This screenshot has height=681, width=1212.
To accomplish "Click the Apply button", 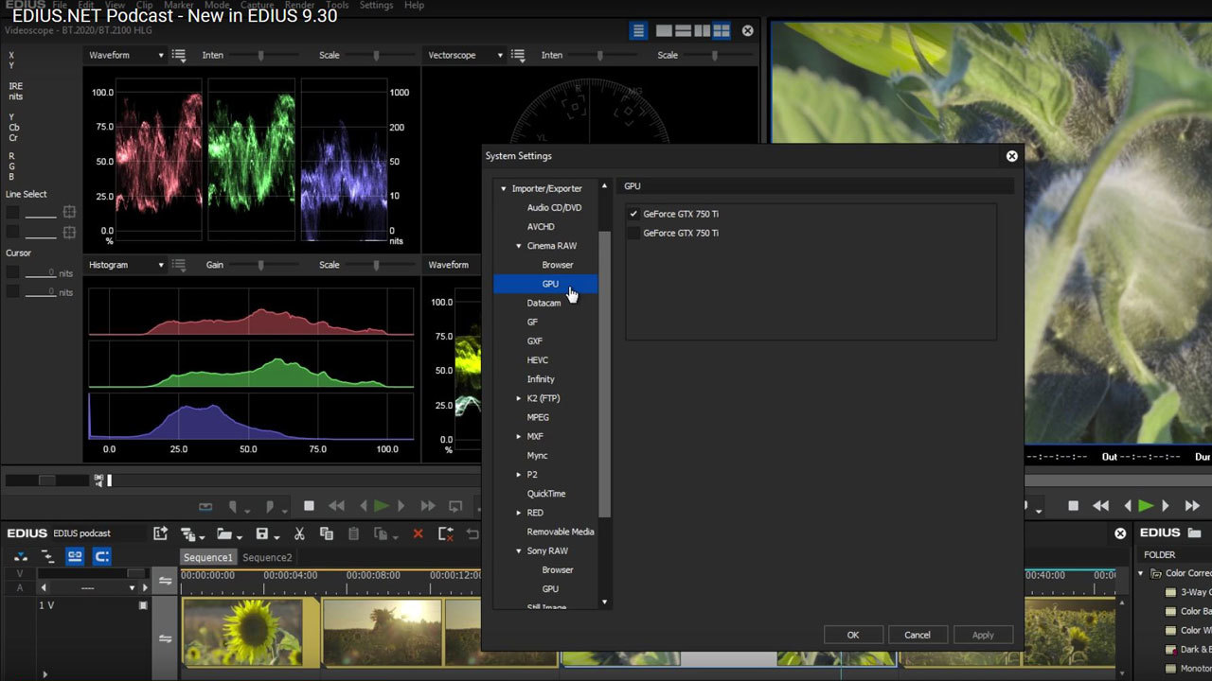I will [983, 635].
